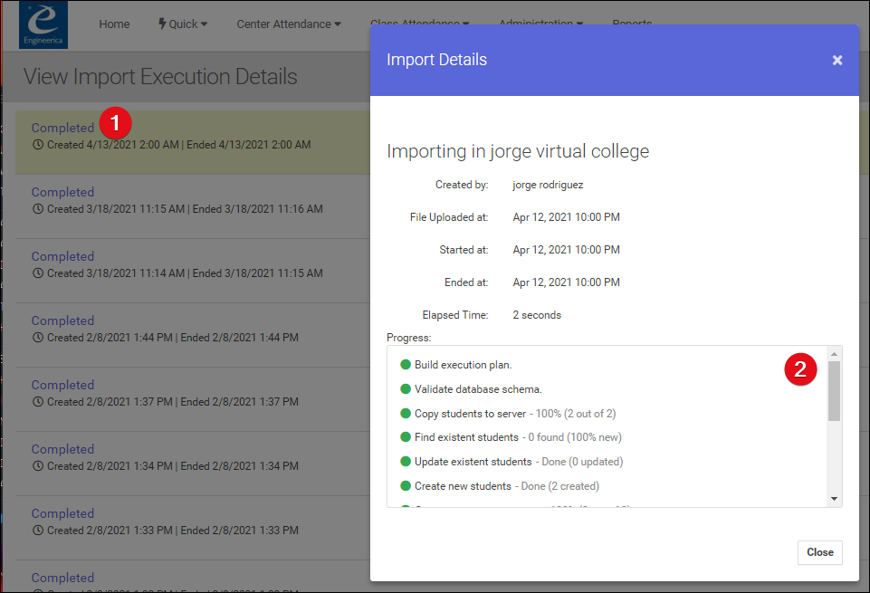This screenshot has height=593, width=870.
Task: Go to the Home menu item
Action: [114, 24]
